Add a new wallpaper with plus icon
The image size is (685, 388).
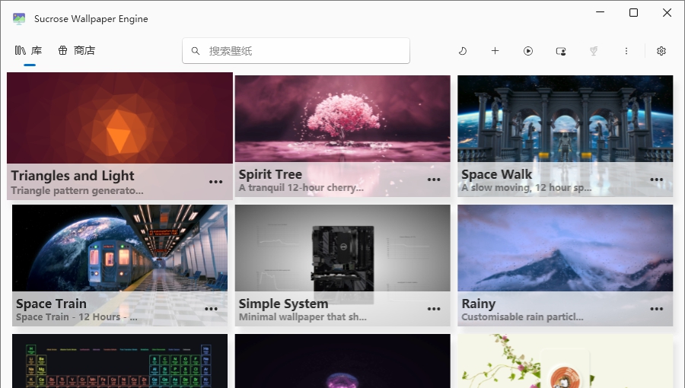click(495, 51)
